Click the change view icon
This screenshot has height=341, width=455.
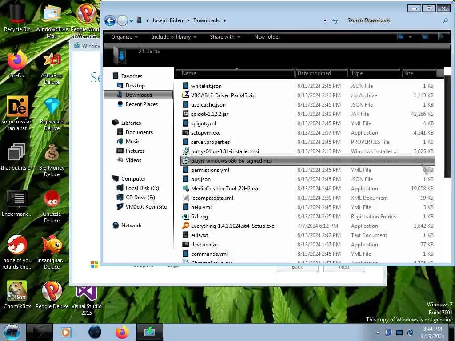click(x=401, y=37)
